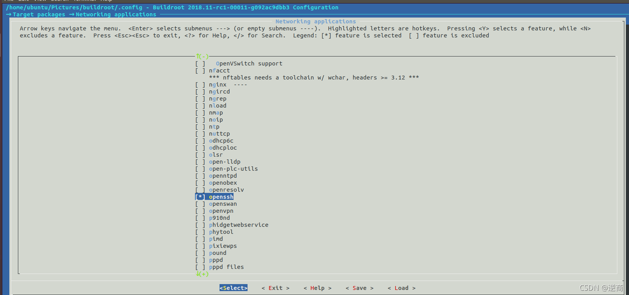Toggle the openobex option
Image resolution: width=629 pixels, height=295 pixels.
point(200,183)
